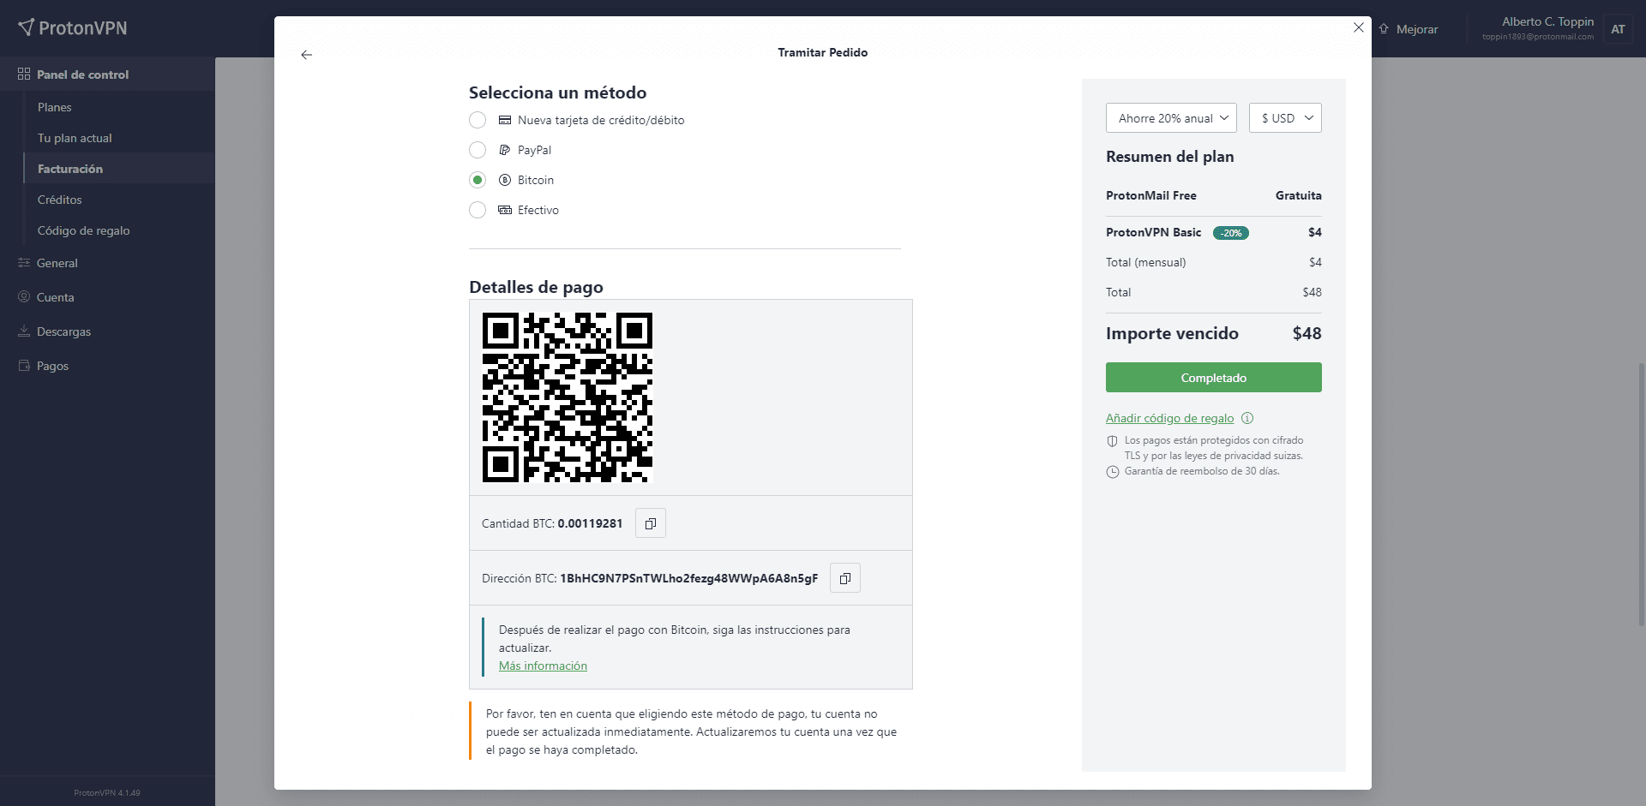Viewport: 1646px width, 806px height.
Task: Click the Gratuita price label
Action: pyautogui.click(x=1298, y=195)
